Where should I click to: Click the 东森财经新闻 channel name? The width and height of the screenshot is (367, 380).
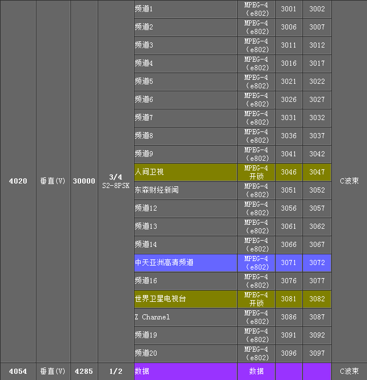(x=157, y=190)
